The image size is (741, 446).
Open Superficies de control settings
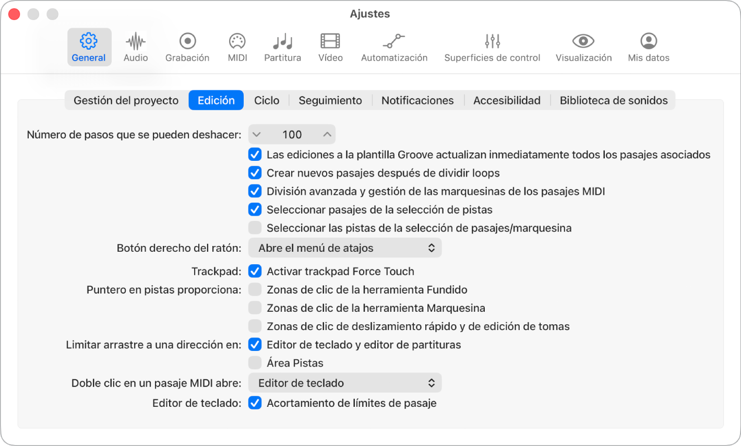click(x=492, y=46)
